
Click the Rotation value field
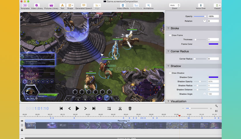click(213, 21)
